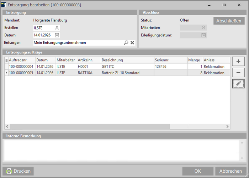249x178 pixels.
Task: Click the horizontal scrollbar right arrow
Action: (228, 127)
